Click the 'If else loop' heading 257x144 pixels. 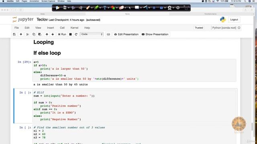pyautogui.click(x=47, y=53)
